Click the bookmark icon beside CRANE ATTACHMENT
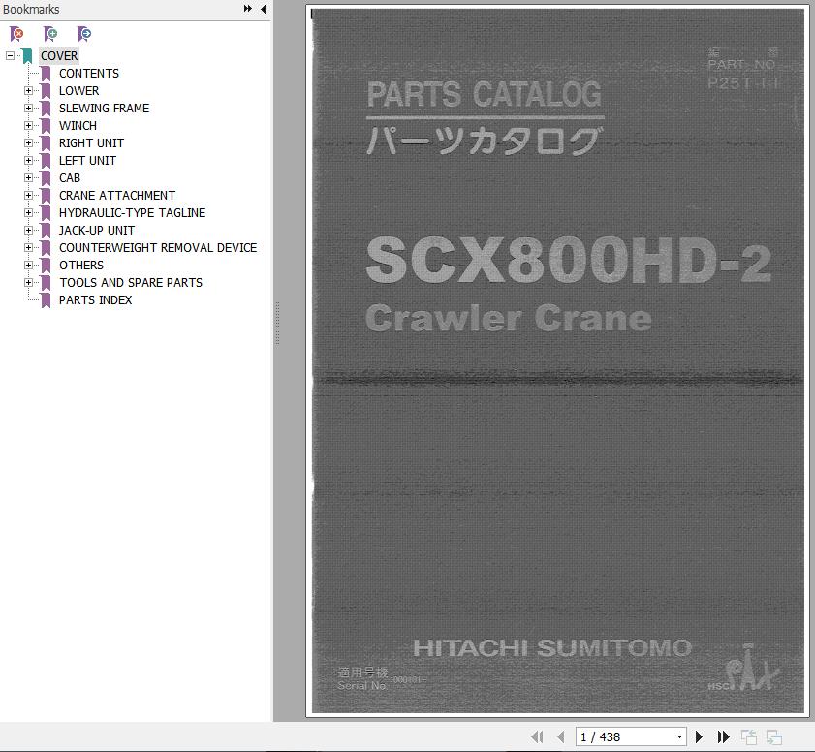The width and height of the screenshot is (815, 752). pyautogui.click(x=46, y=196)
